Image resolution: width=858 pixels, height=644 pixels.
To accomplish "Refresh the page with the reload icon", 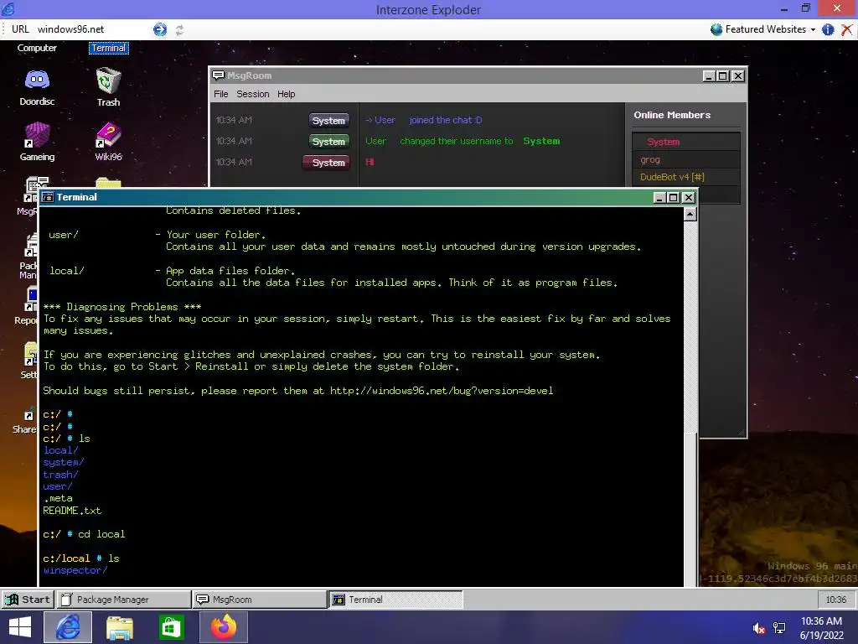I will coord(179,30).
